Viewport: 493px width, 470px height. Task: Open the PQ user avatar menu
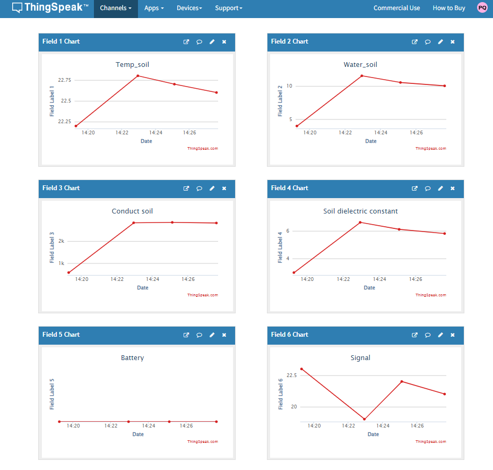pos(482,8)
